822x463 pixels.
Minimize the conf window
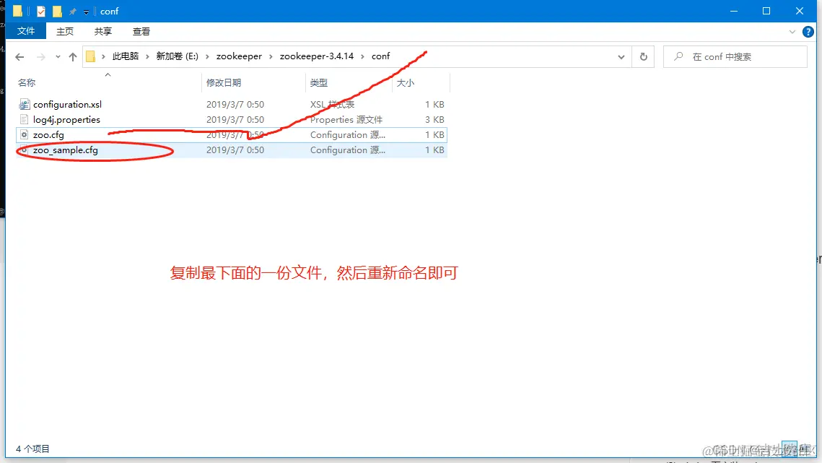pos(734,11)
